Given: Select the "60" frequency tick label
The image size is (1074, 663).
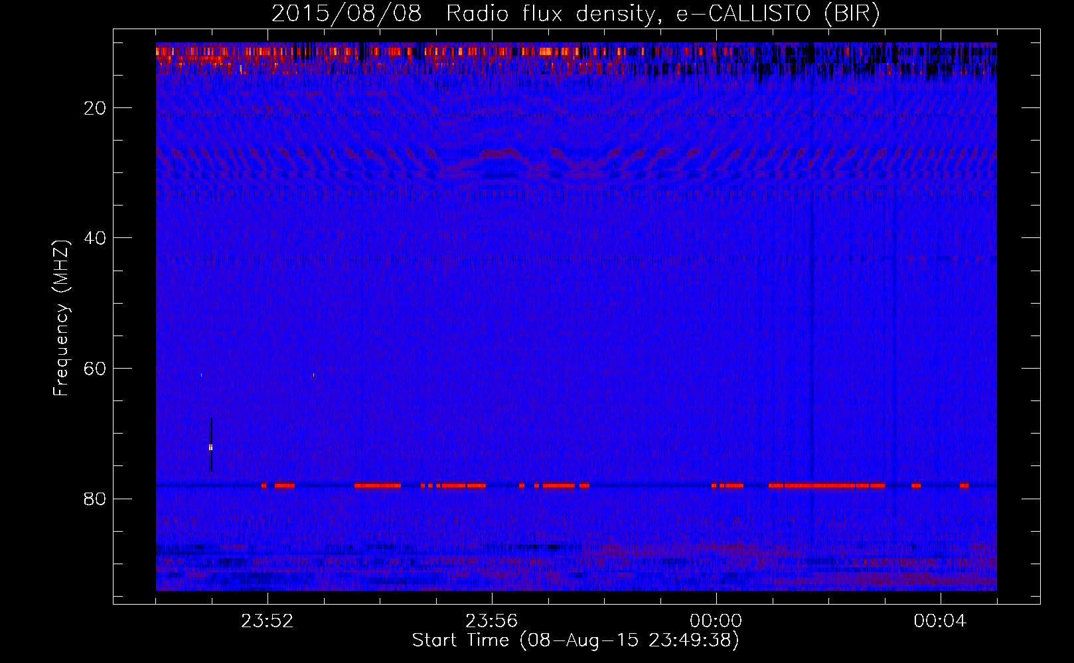Looking at the screenshot, I should 95,369.
